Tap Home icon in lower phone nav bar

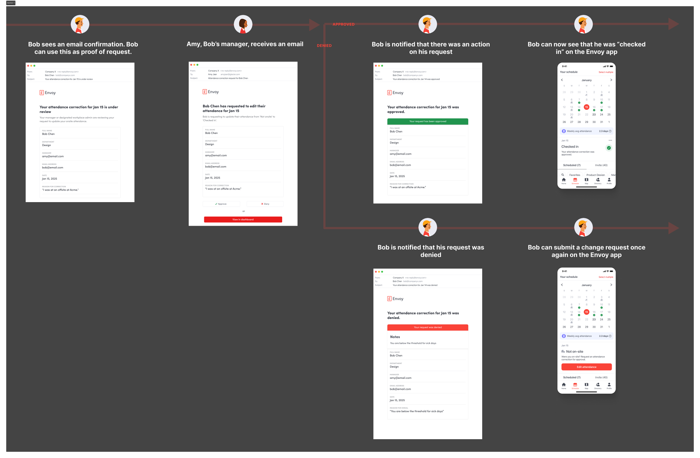tap(563, 385)
